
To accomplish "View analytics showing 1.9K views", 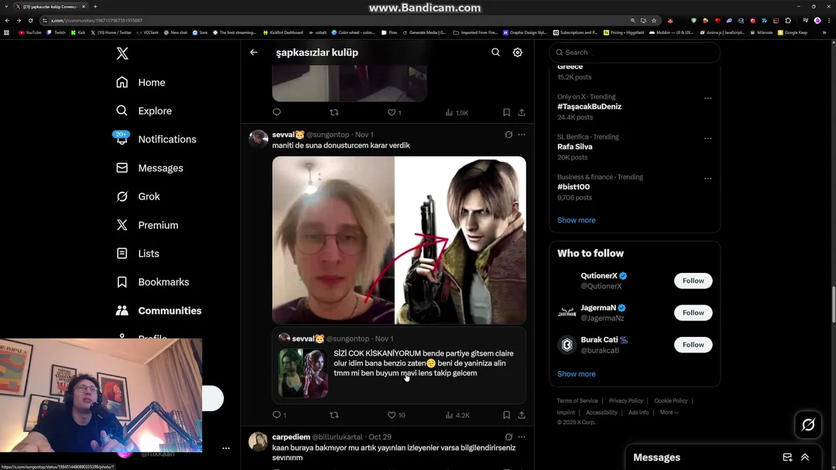I will pyautogui.click(x=457, y=112).
